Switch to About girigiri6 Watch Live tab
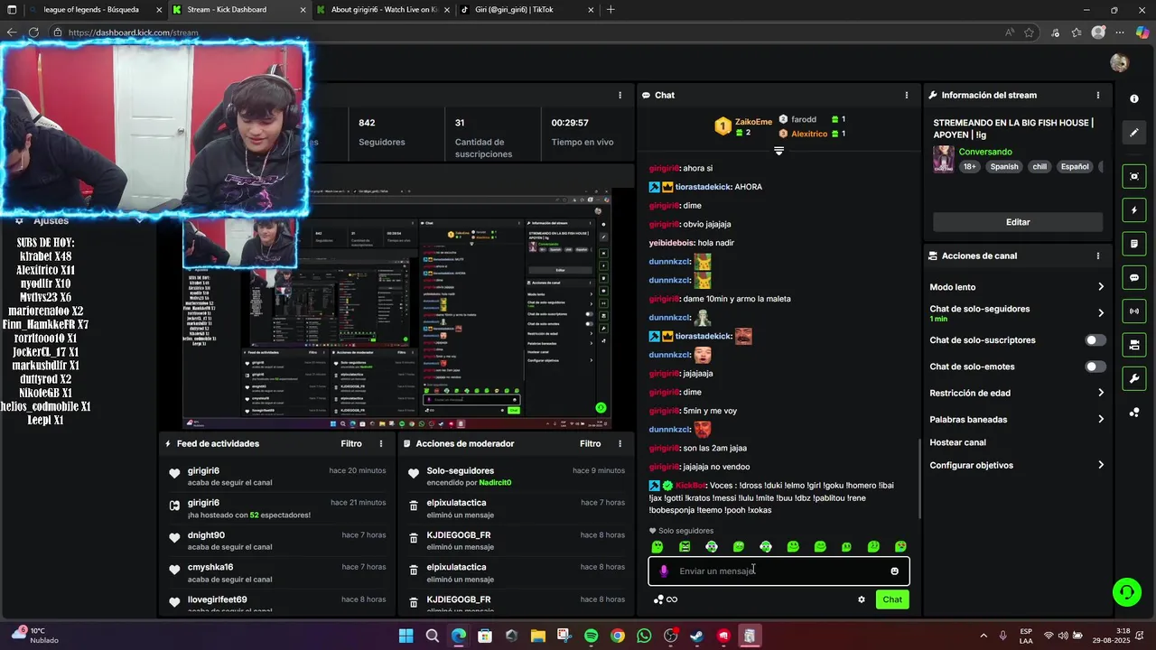This screenshot has height=650, width=1156. (x=384, y=10)
